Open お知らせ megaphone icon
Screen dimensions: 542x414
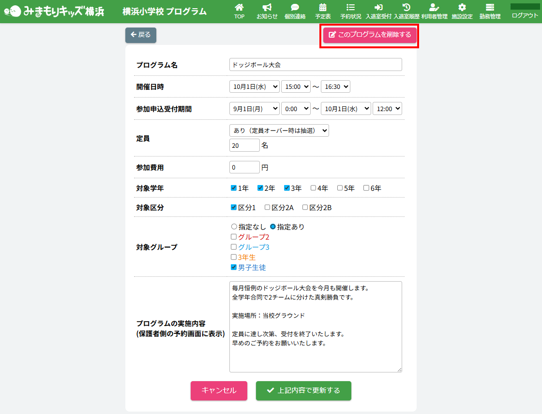coord(267,8)
